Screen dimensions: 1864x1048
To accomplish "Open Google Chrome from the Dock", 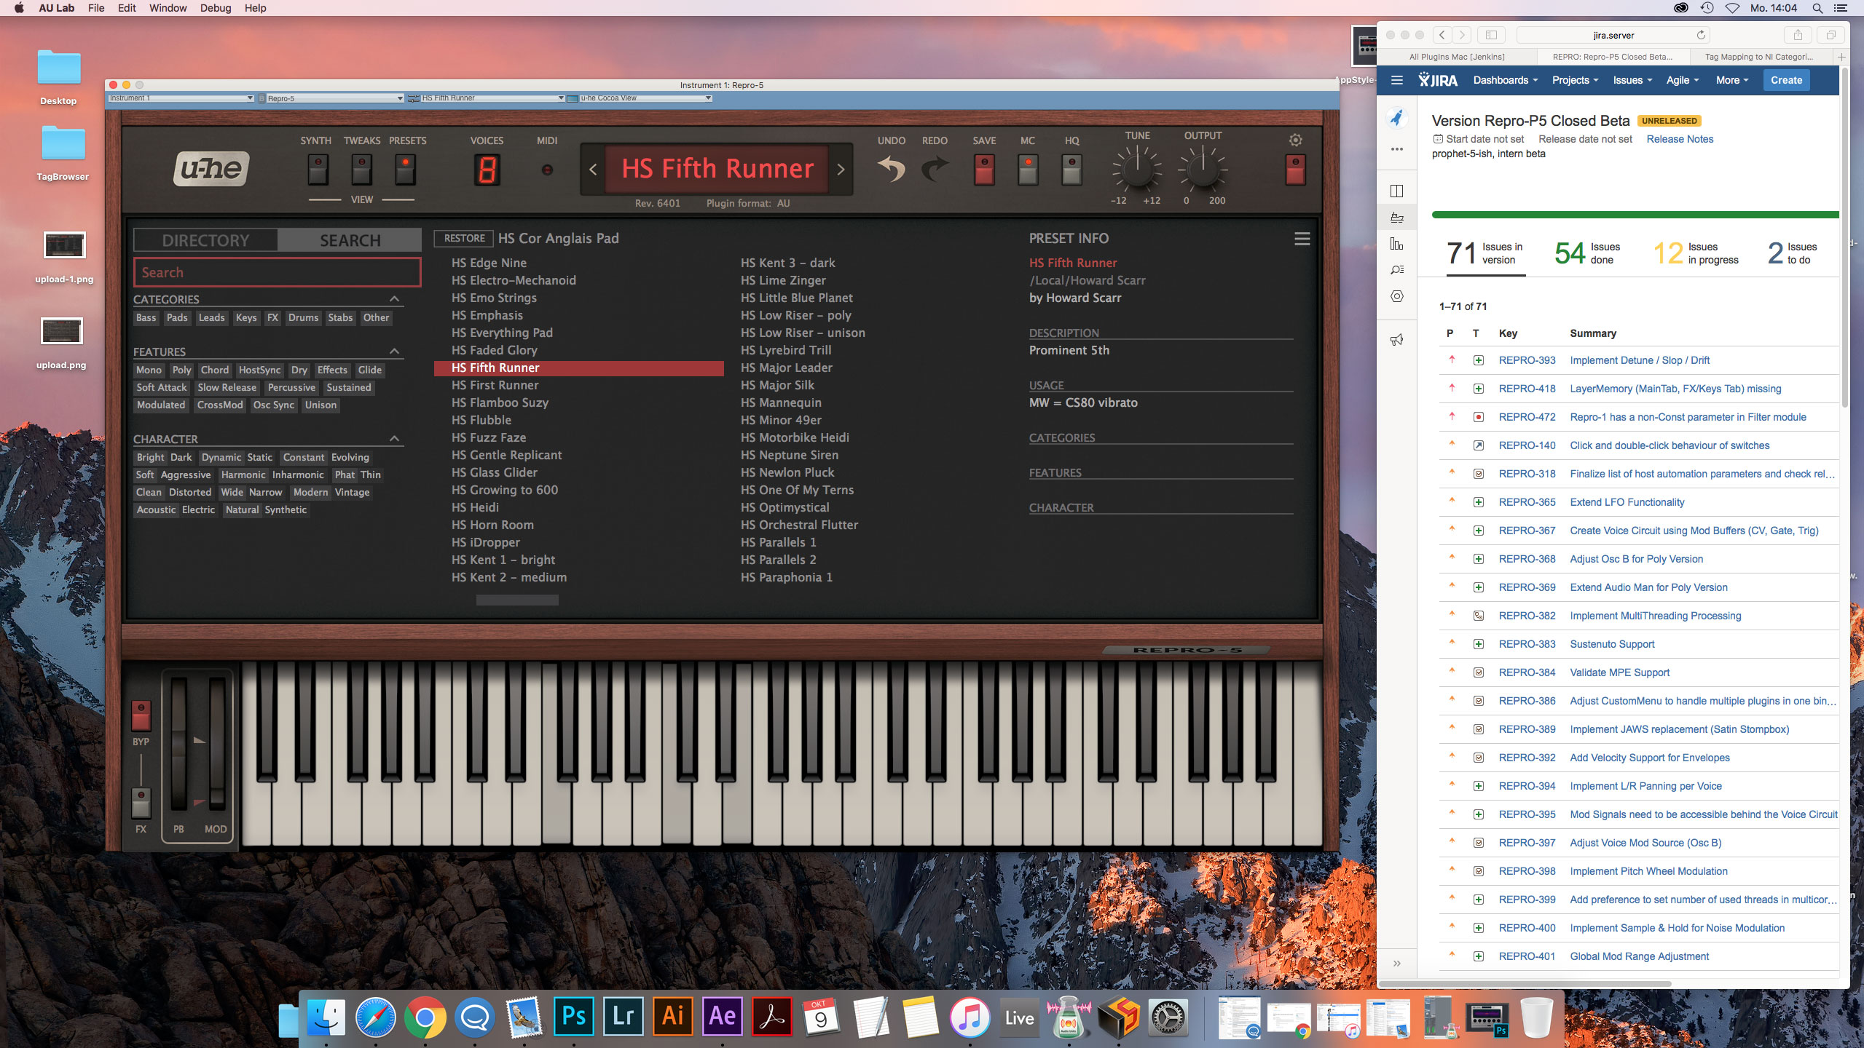I will (x=425, y=1017).
